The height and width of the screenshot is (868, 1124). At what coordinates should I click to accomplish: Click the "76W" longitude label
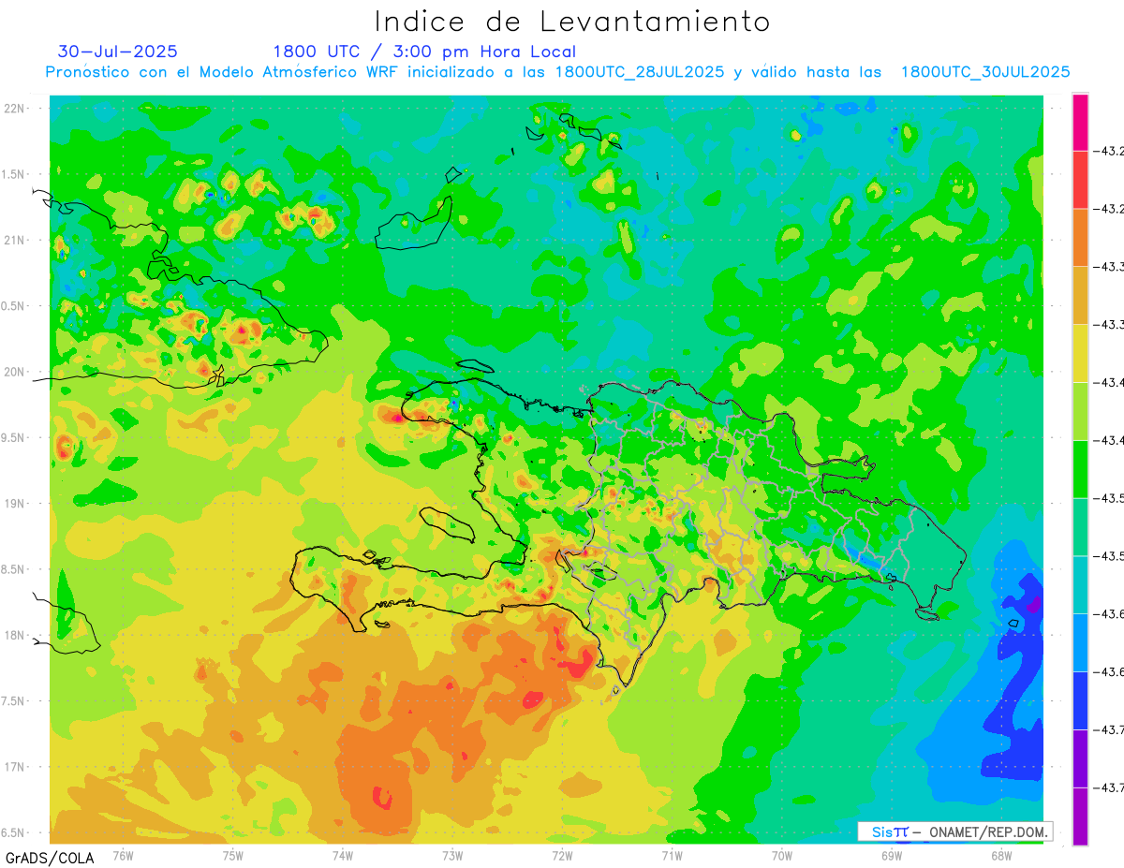(123, 854)
